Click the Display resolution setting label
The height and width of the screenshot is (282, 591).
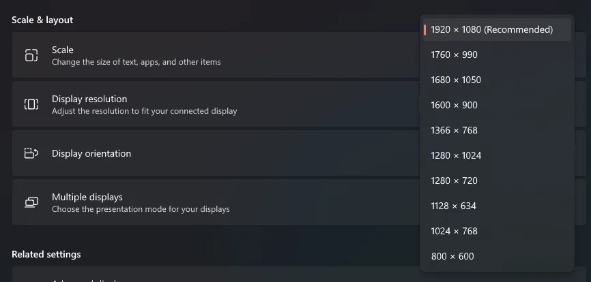(89, 99)
